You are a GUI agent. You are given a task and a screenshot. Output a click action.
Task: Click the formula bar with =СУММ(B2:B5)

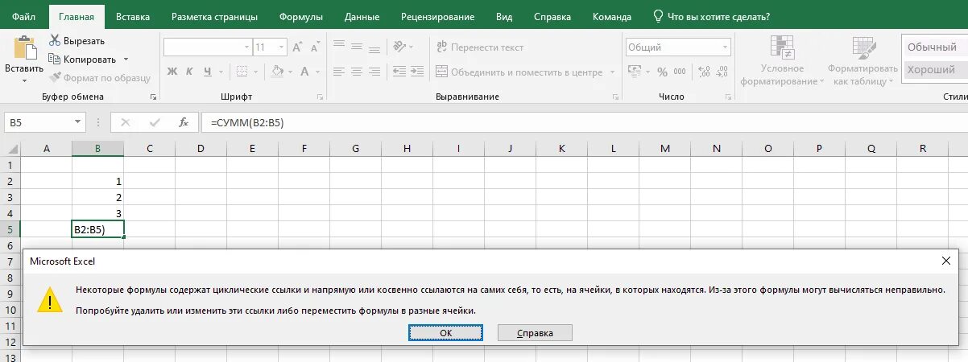(585, 122)
